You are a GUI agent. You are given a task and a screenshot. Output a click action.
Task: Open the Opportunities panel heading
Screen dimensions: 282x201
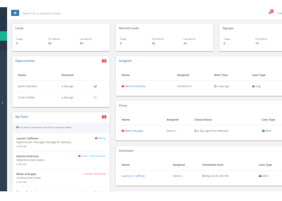[25, 61]
